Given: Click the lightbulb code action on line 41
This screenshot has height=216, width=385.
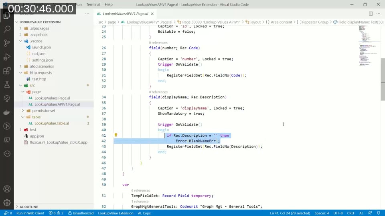Looking at the screenshot, I should [x=116, y=135].
